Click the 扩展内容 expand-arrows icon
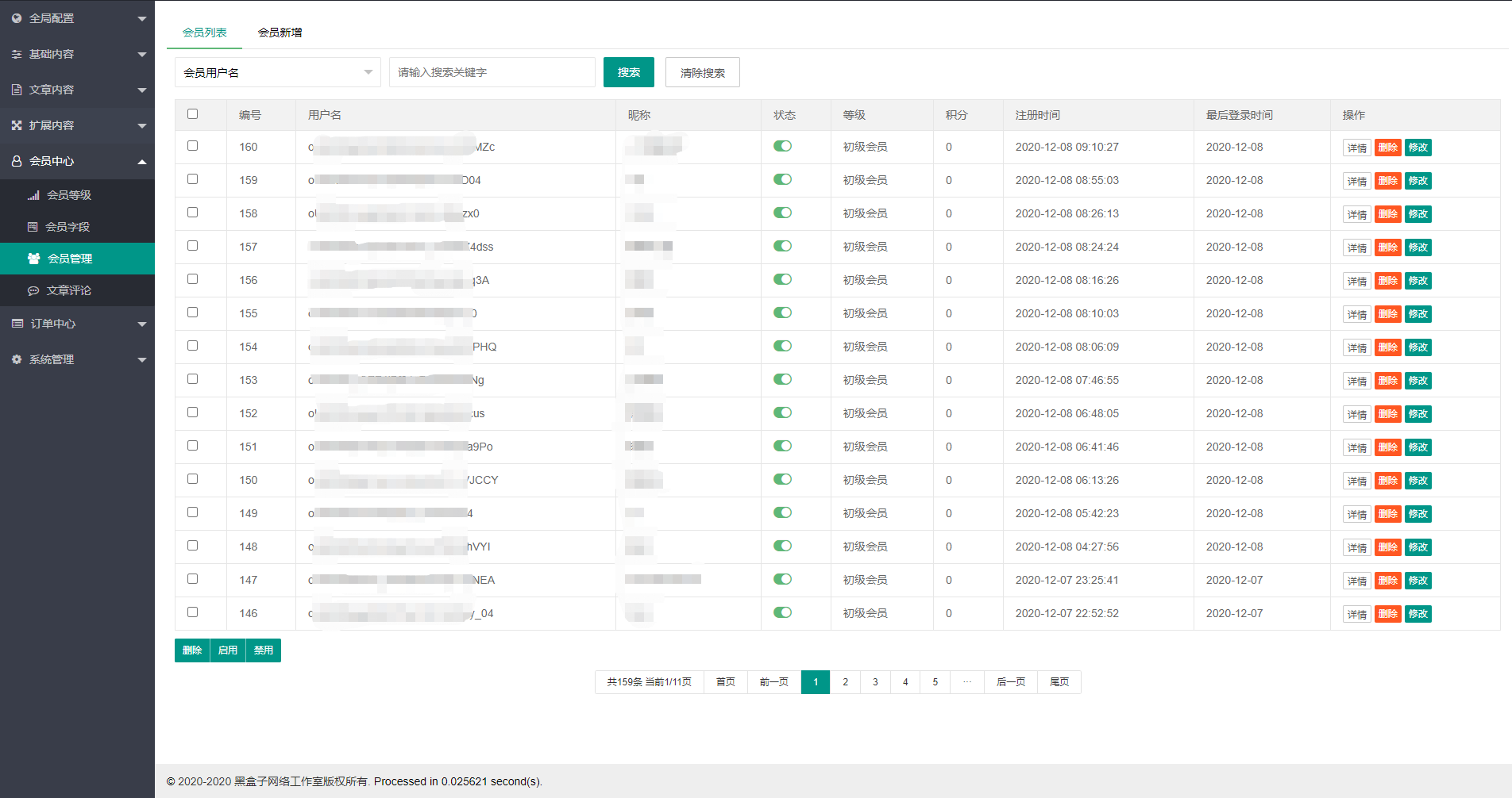The image size is (1512, 798). pos(17,125)
